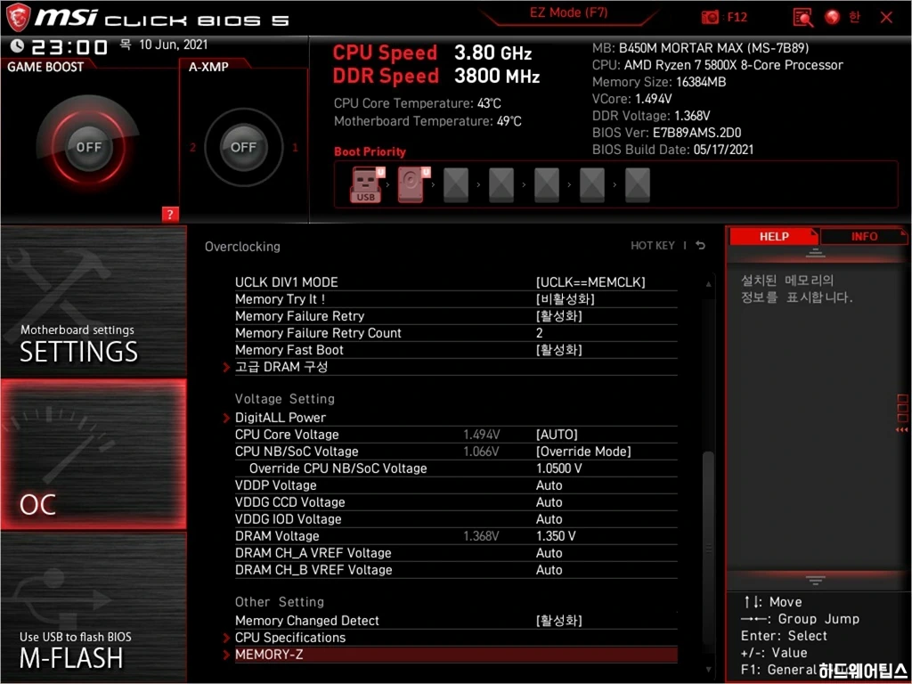
Task: Edit the Memory Failure Retry Count value
Action: [539, 333]
